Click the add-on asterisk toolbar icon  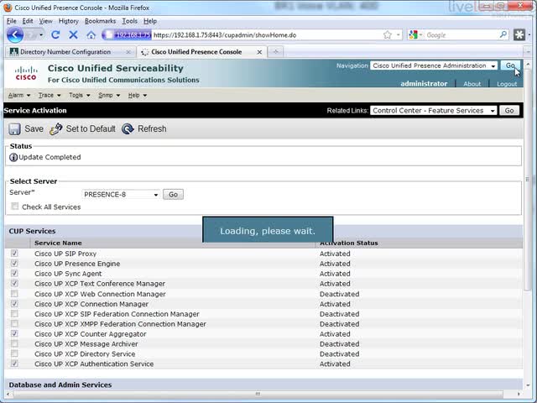click(x=519, y=34)
